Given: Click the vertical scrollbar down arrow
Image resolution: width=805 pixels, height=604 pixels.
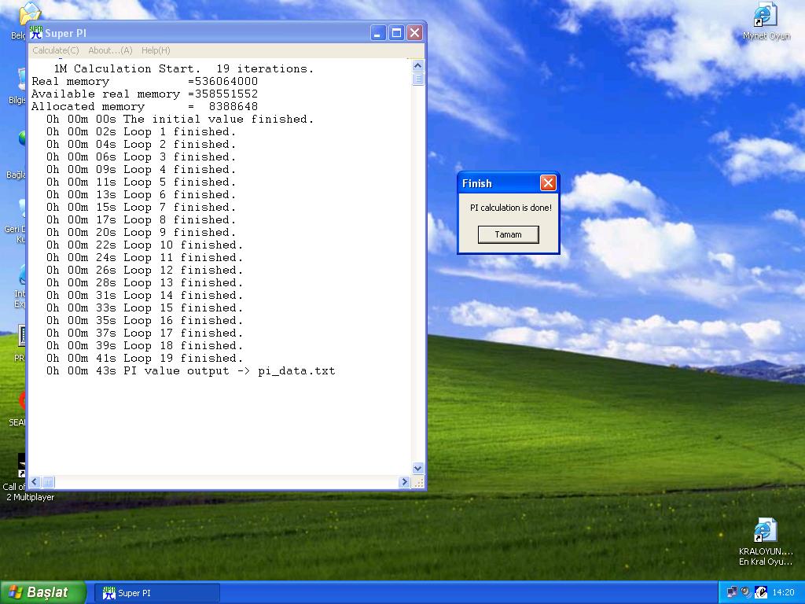Looking at the screenshot, I should pyautogui.click(x=418, y=468).
